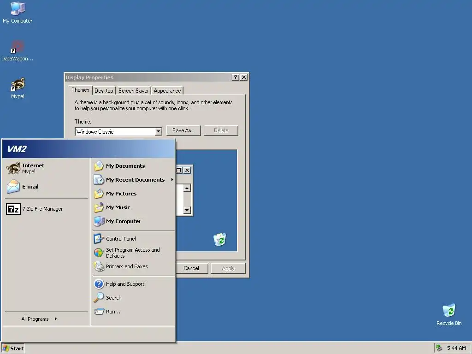The height and width of the screenshot is (354, 472).
Task: Switch to the Desktop tab
Action: (104, 91)
